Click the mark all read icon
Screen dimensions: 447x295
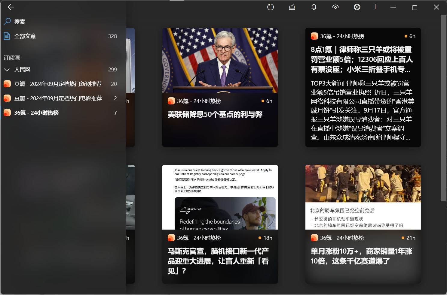coord(292,7)
